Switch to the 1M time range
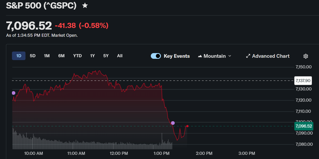Viewport: 319px width, 159px height. [x=47, y=56]
